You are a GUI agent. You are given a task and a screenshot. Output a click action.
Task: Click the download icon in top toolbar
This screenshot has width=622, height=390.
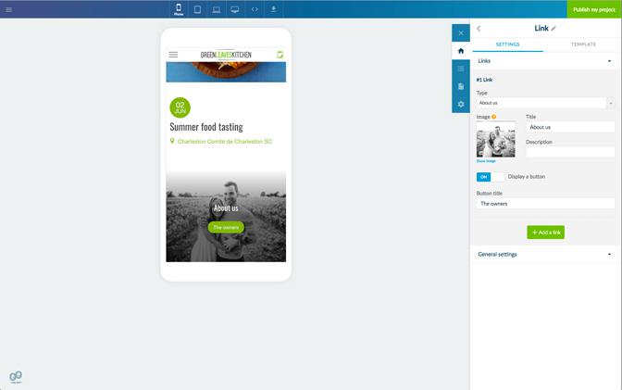pos(273,9)
